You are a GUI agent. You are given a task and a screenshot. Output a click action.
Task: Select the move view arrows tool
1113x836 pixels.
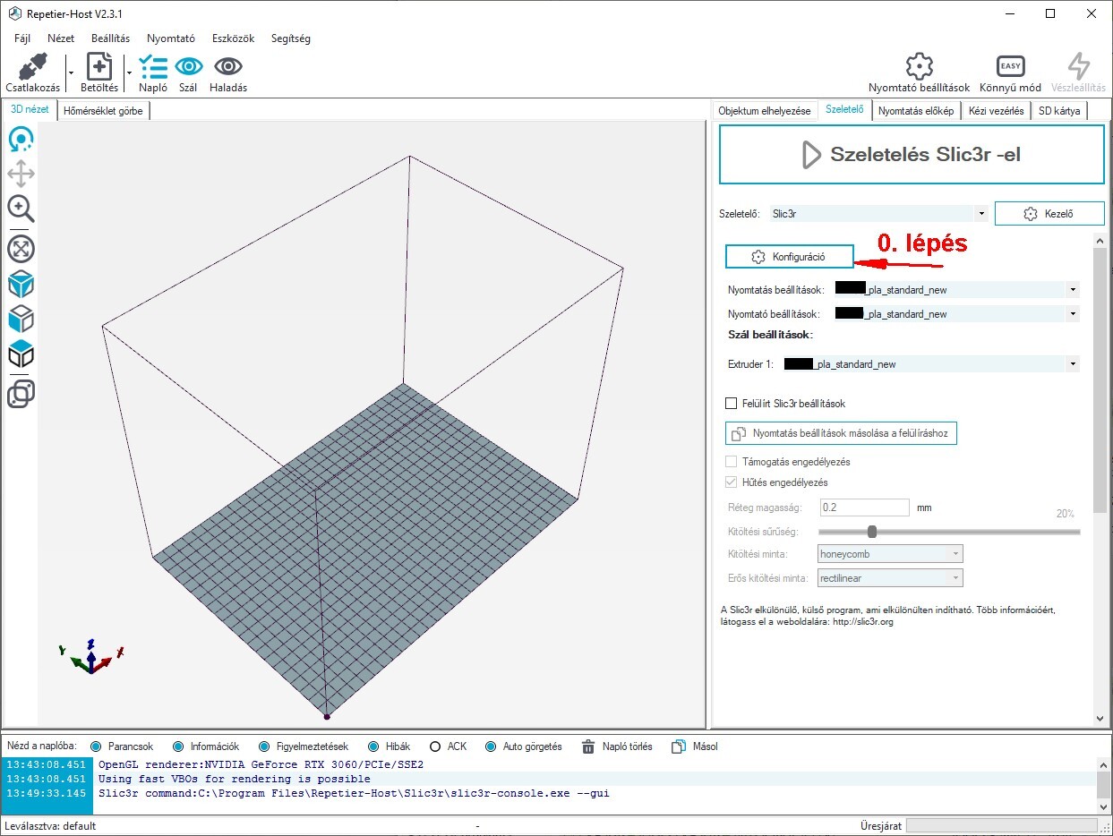click(21, 174)
